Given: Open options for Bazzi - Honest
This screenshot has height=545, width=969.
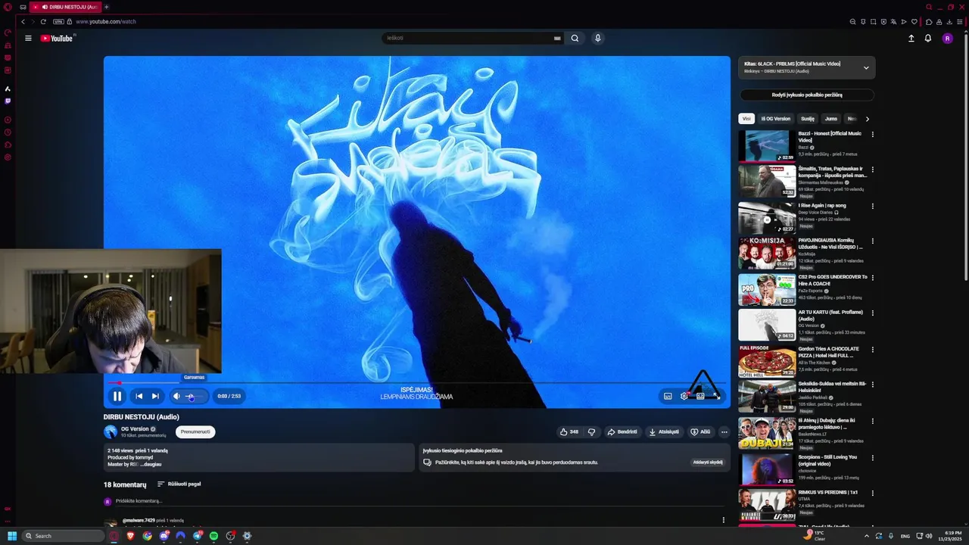Looking at the screenshot, I should click(872, 134).
